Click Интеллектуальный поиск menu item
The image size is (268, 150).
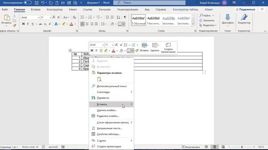click(x=111, y=86)
